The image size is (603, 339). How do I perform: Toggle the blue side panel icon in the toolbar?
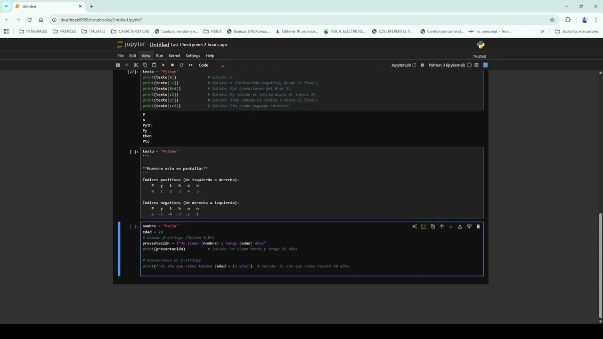(x=485, y=65)
